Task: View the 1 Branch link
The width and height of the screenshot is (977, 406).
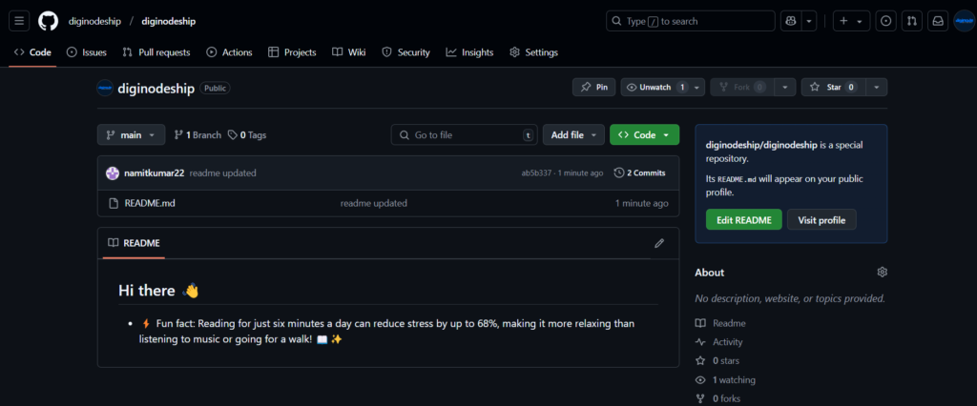Action: click(197, 134)
